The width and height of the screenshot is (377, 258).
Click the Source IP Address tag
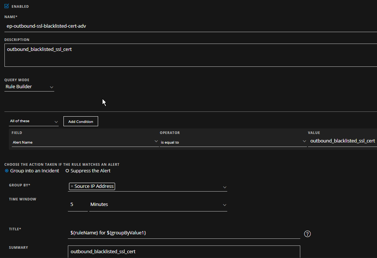tap(94, 186)
